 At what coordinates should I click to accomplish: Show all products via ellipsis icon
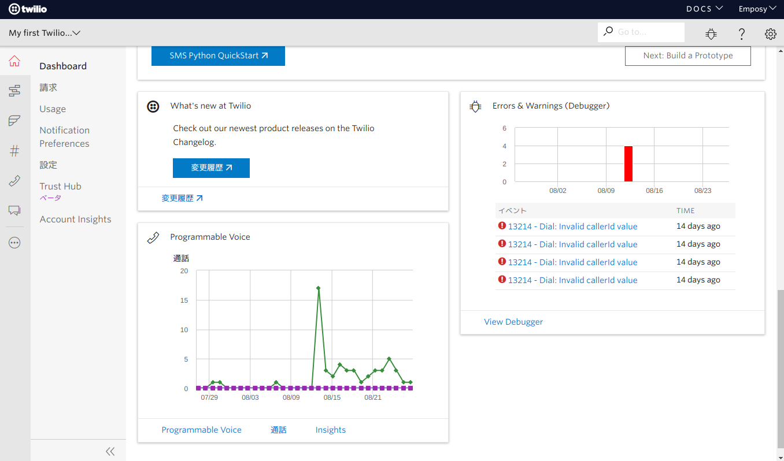[x=14, y=243]
